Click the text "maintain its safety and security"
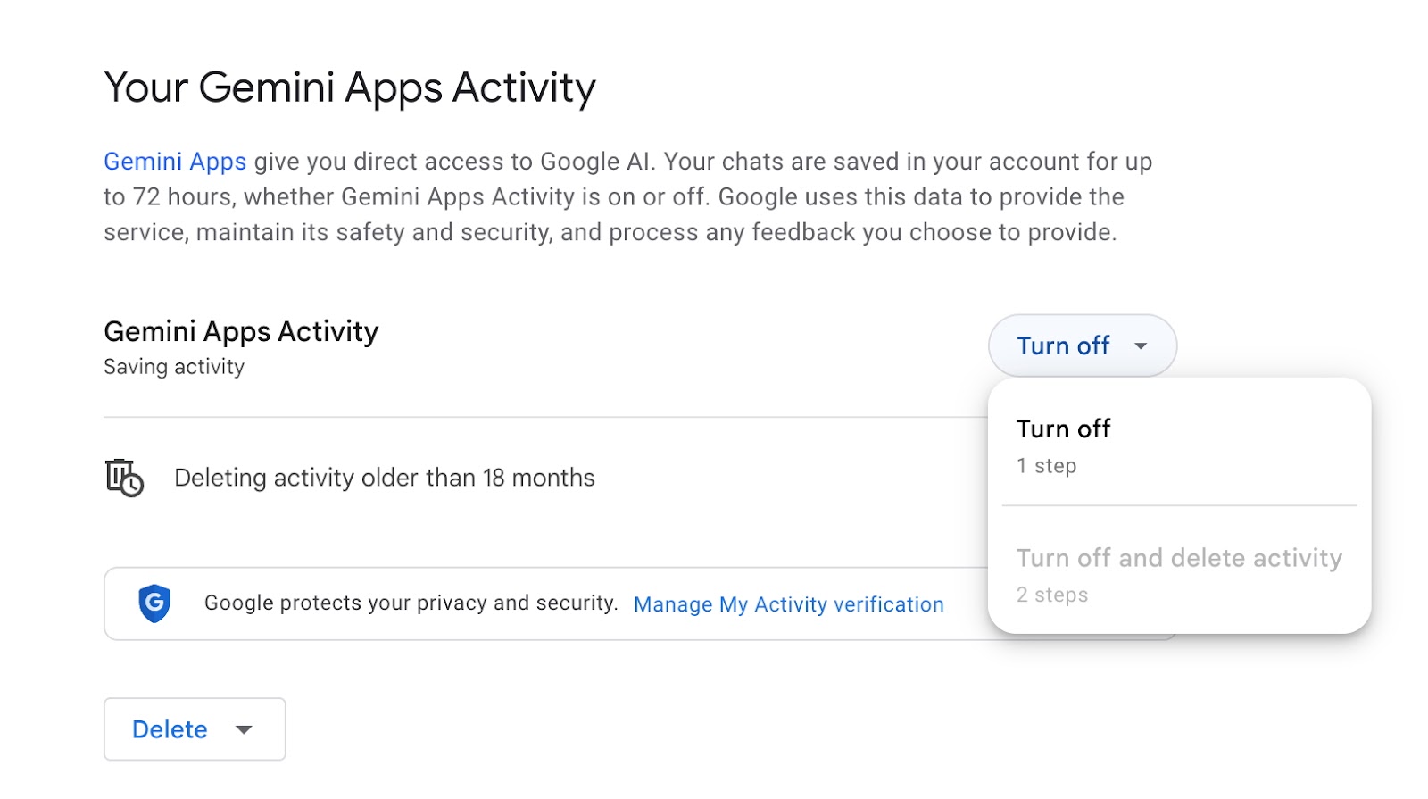Image resolution: width=1428 pixels, height=799 pixels. [x=374, y=233]
